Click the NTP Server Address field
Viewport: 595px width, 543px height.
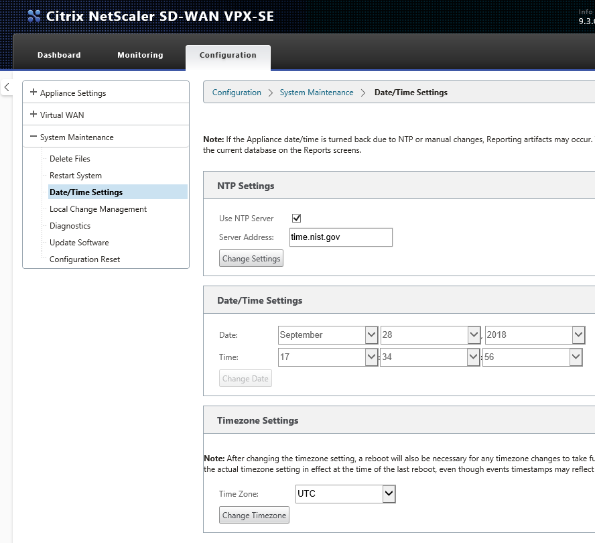[341, 237]
